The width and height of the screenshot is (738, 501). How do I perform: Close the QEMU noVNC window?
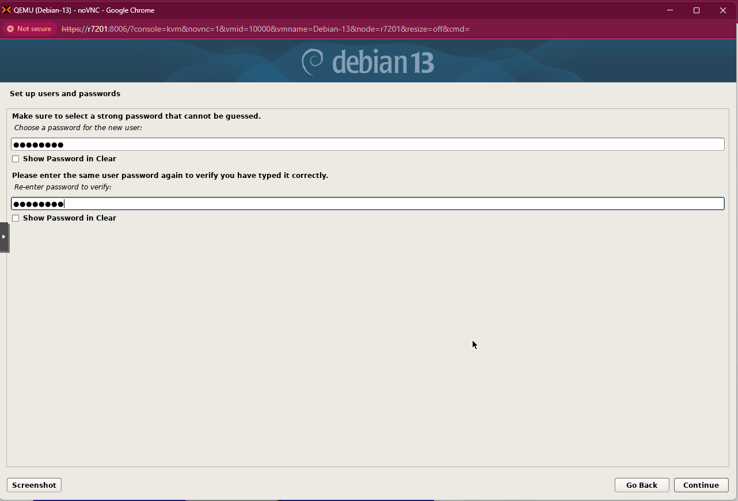723,10
